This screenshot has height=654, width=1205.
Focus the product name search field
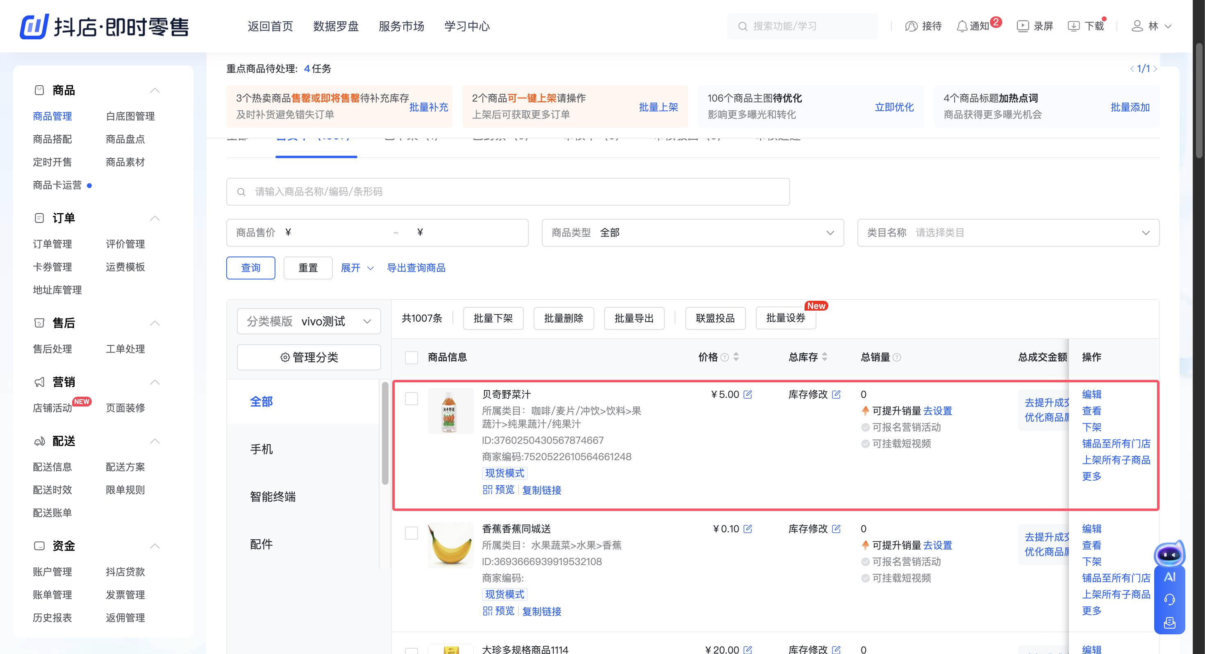tap(508, 191)
